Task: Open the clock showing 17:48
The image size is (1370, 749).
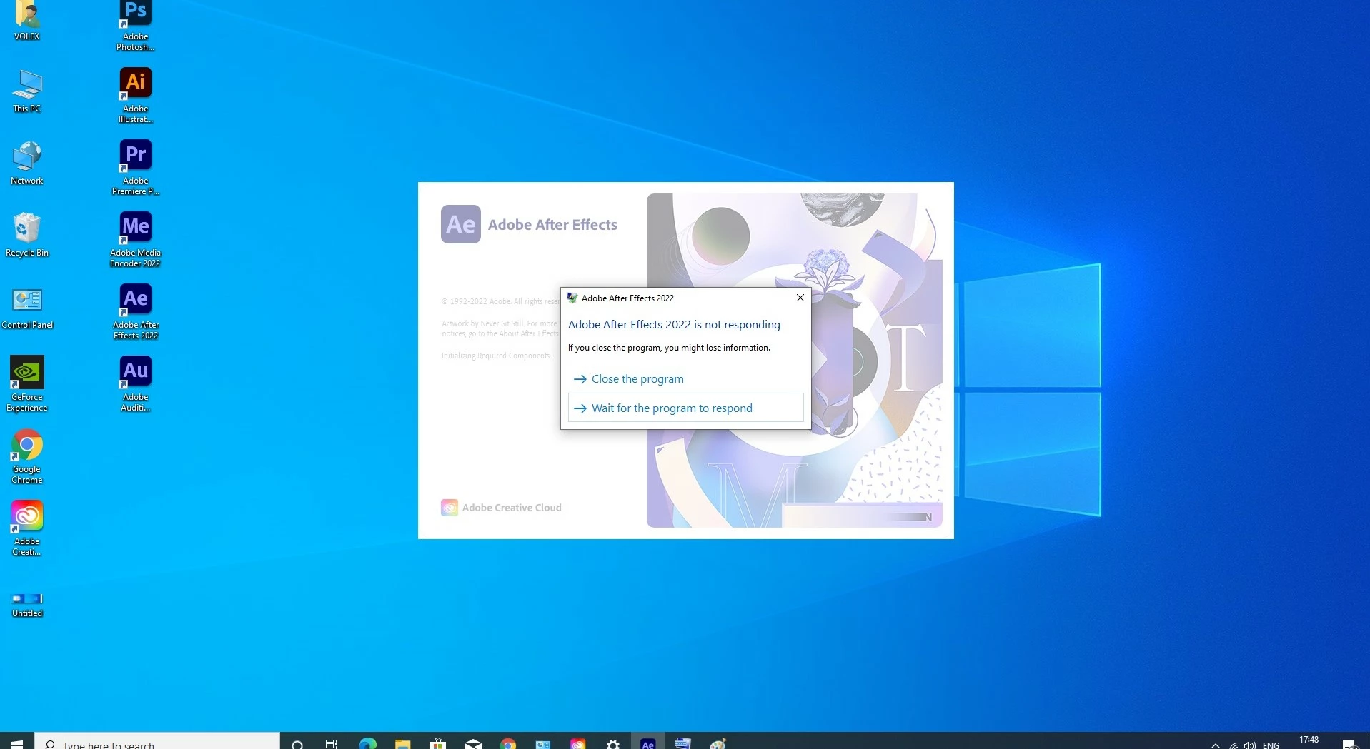Action: (1309, 741)
